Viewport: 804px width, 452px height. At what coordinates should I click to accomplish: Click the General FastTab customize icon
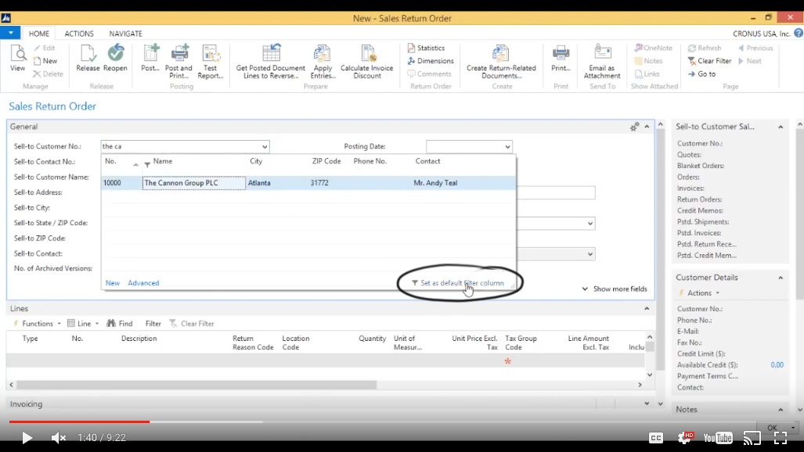click(634, 127)
